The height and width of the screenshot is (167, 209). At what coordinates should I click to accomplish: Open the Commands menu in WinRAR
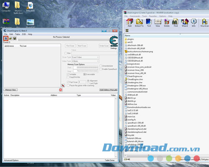(135, 16)
